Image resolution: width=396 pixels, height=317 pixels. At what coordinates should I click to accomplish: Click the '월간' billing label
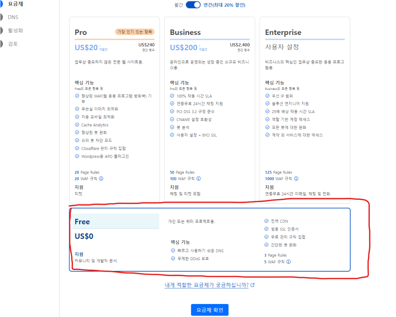[178, 5]
